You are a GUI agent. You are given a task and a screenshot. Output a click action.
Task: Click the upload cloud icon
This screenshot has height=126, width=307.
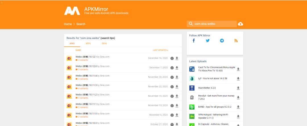coord(240,24)
